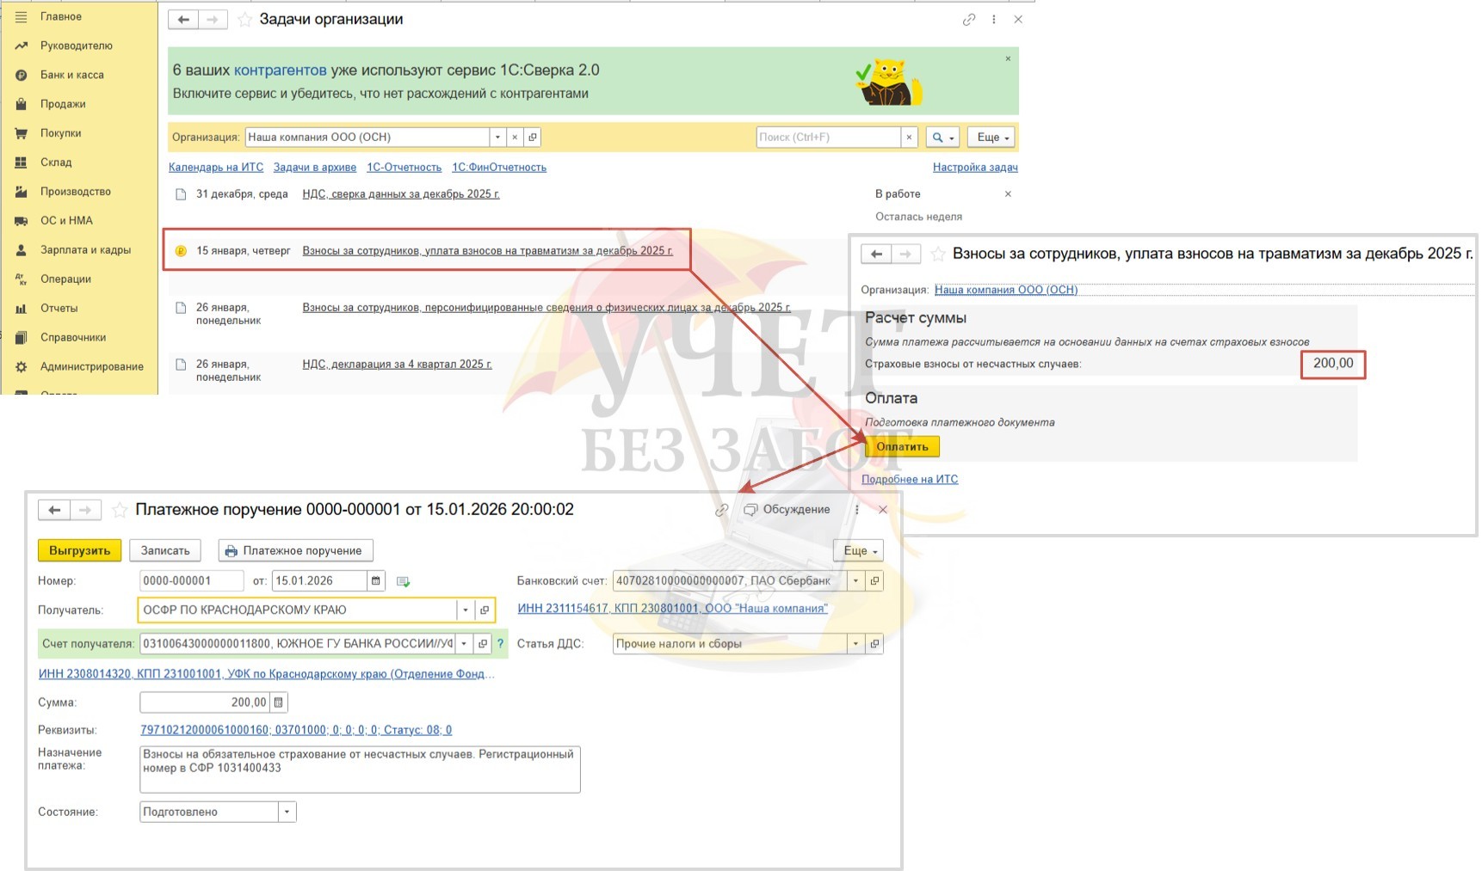Screen dimensions: 1482x871
Task: Open calculator icon in Сумма field
Action: [278, 702]
